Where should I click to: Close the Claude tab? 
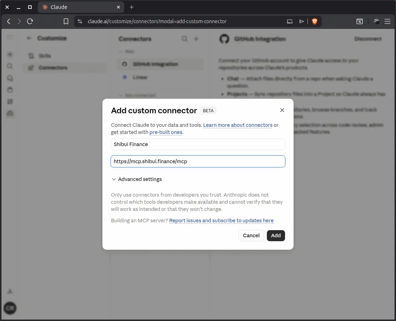coord(118,7)
